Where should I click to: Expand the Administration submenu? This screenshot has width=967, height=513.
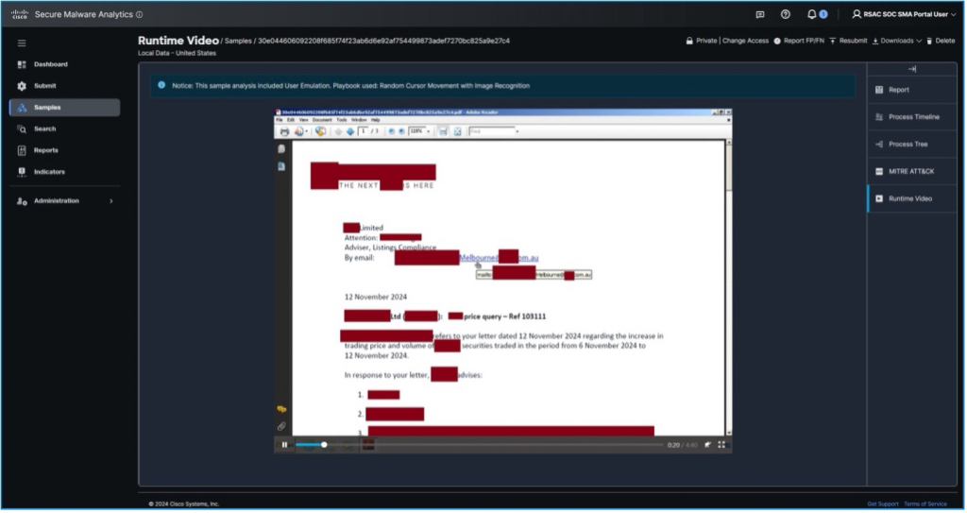pyautogui.click(x=111, y=201)
